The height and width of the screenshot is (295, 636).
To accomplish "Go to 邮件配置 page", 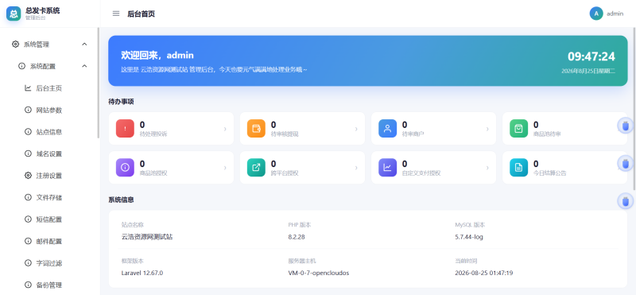I will [49, 242].
